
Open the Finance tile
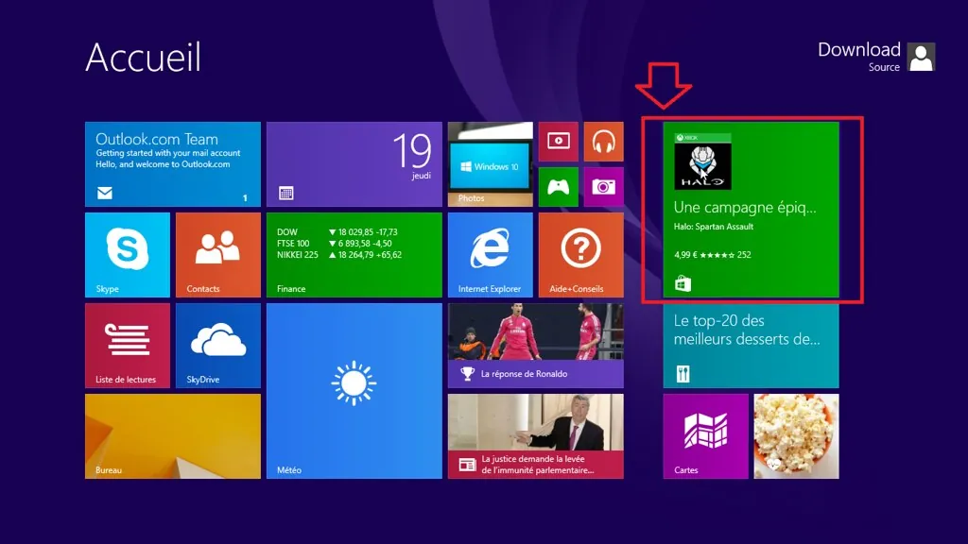[x=354, y=255]
